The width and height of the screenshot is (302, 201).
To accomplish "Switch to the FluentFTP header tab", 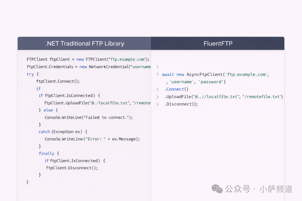I will 218,44.
